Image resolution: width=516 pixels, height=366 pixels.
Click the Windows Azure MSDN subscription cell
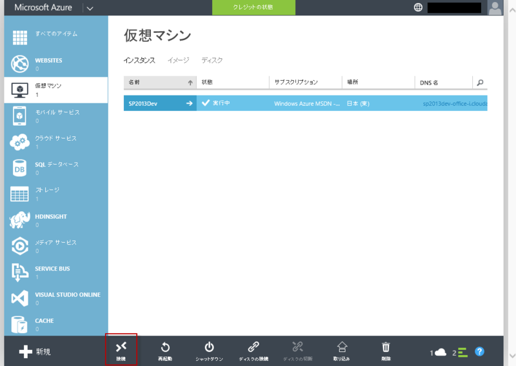[x=306, y=103]
